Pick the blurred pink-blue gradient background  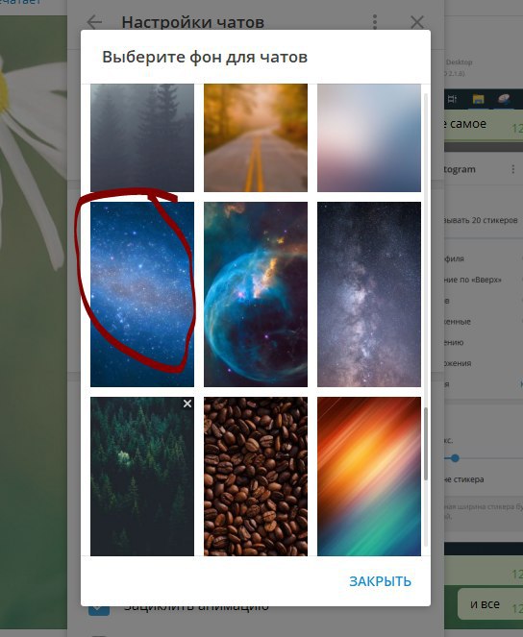click(x=369, y=137)
